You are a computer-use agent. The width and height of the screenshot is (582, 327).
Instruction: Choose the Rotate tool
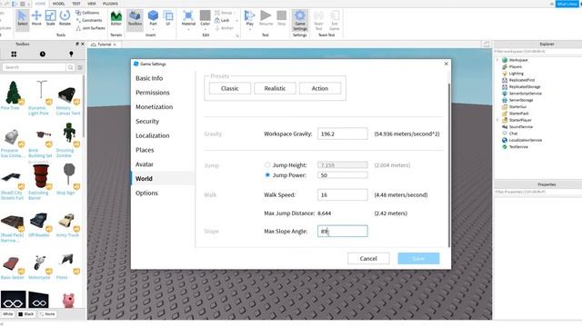click(x=65, y=18)
